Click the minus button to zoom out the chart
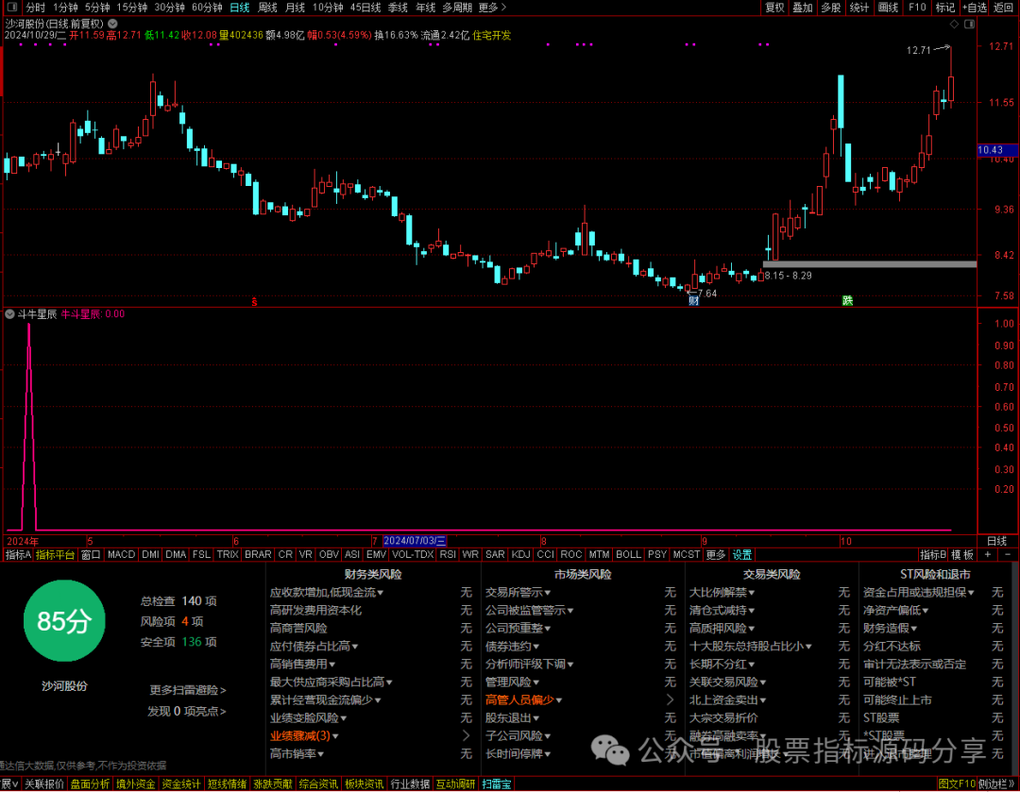This screenshot has width=1020, height=792. pyautogui.click(x=1008, y=555)
